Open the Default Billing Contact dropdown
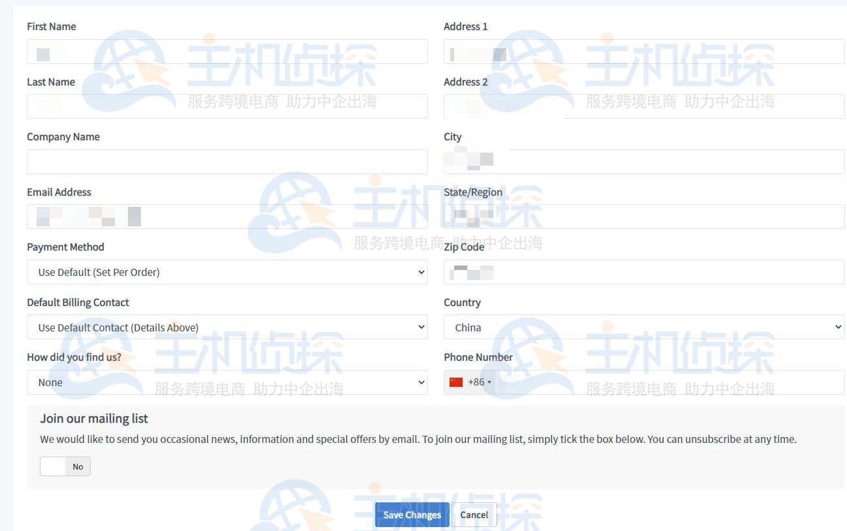The image size is (847, 531). coord(226,327)
